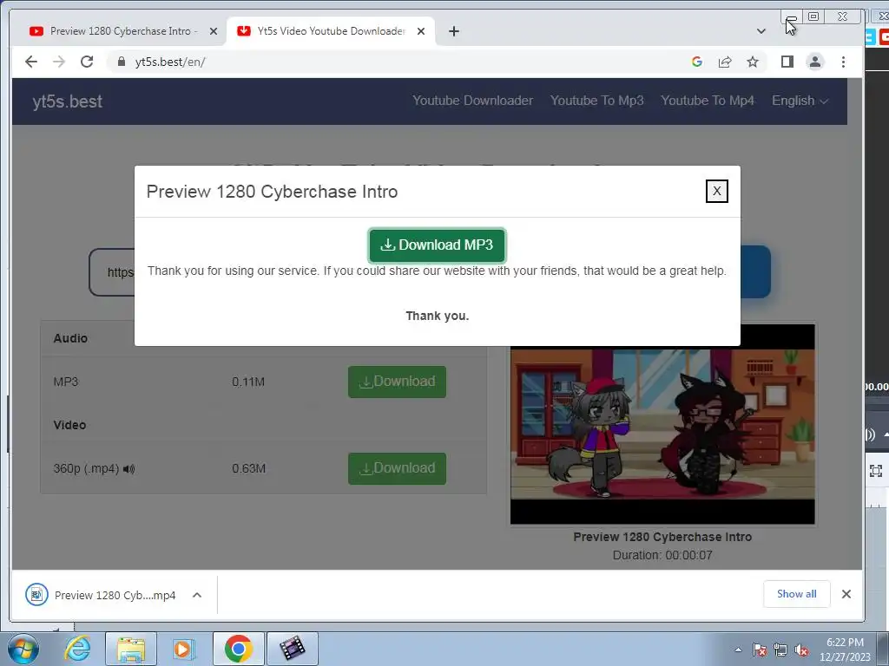Click the network tray icon
Screen dimensions: 889x666
780,650
